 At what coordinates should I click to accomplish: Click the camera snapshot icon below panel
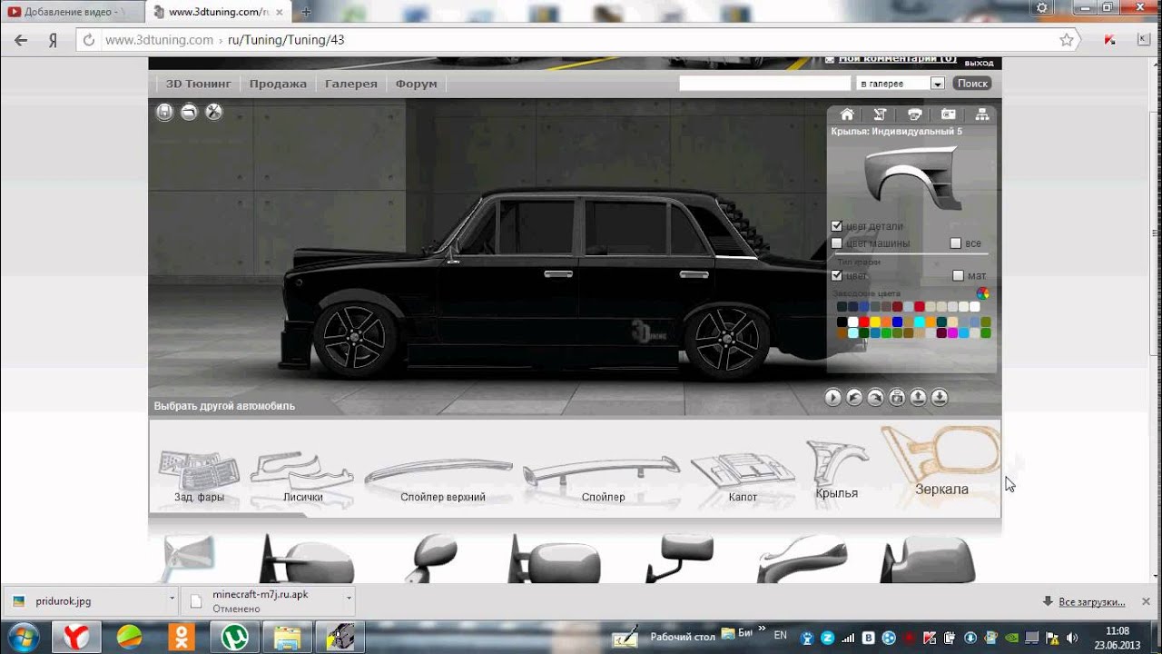(x=897, y=397)
